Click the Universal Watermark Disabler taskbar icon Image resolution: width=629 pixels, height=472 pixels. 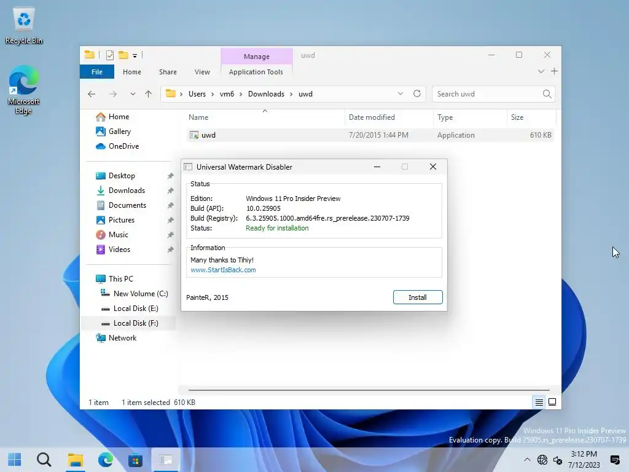click(165, 460)
